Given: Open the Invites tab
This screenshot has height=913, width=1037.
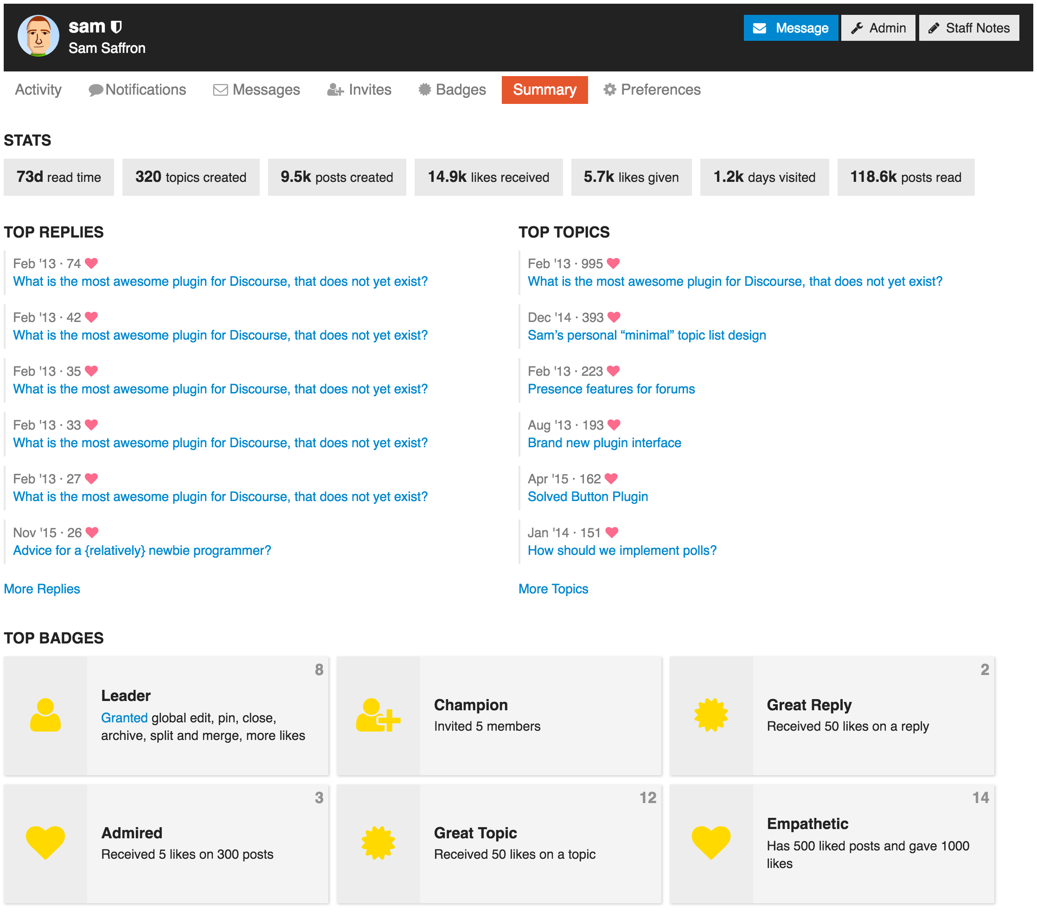Looking at the screenshot, I should (360, 90).
